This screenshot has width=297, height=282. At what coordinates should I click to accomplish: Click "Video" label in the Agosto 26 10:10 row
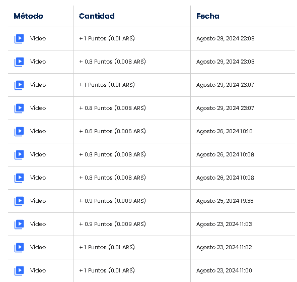(x=38, y=131)
